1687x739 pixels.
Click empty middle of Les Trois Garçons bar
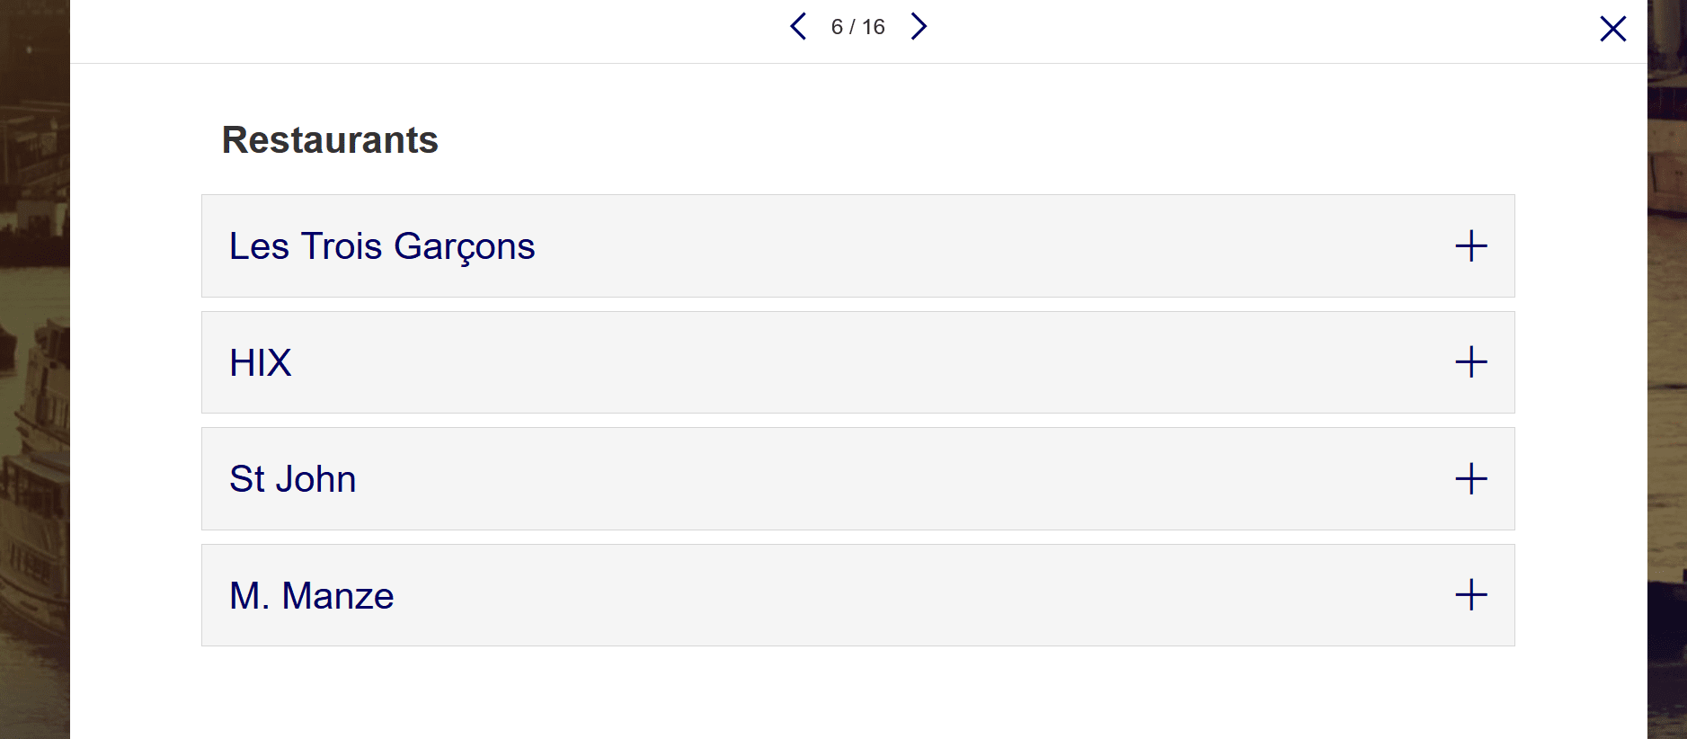pos(899,246)
